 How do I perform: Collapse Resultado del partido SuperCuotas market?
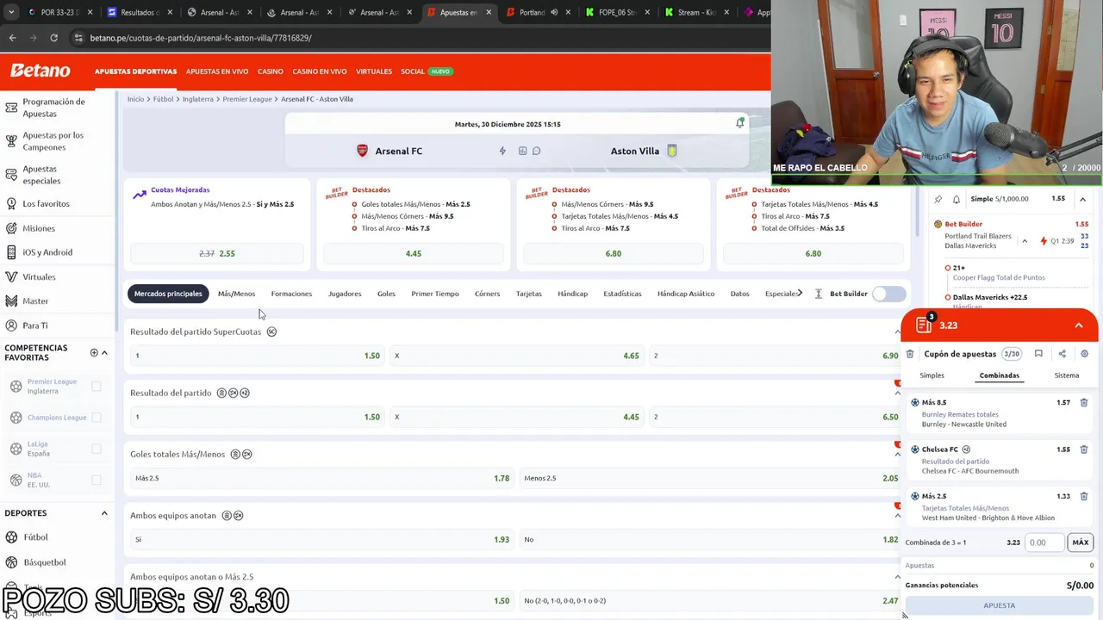tap(897, 332)
